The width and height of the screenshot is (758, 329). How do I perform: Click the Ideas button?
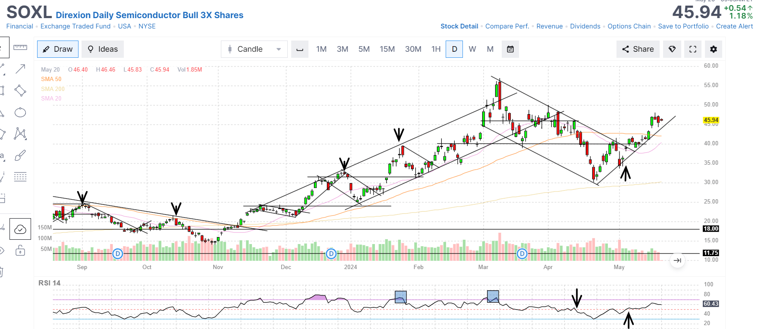point(103,49)
